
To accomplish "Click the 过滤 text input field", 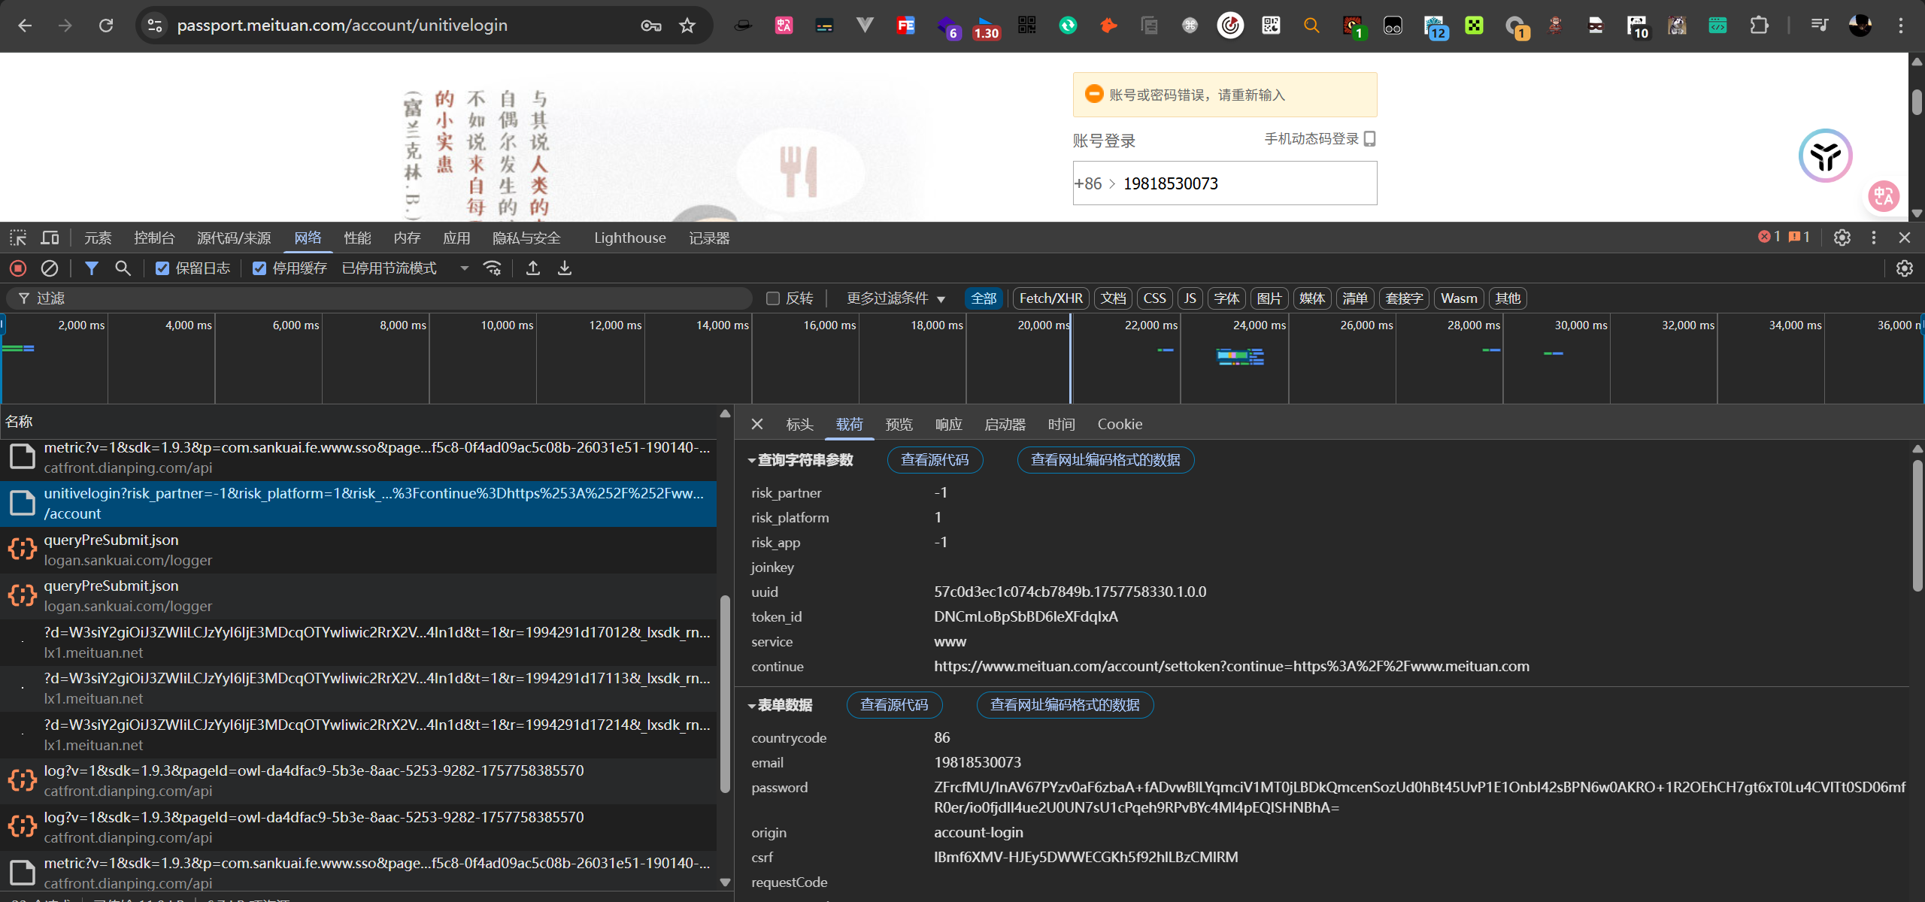I will coord(376,298).
